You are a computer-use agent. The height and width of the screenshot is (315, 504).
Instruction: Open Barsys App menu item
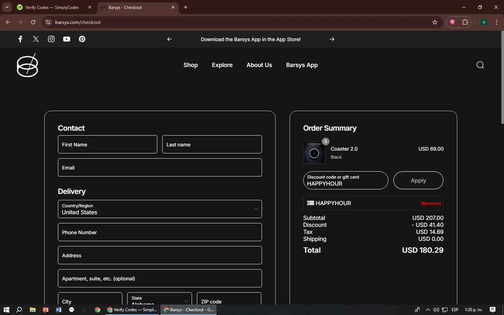(302, 65)
